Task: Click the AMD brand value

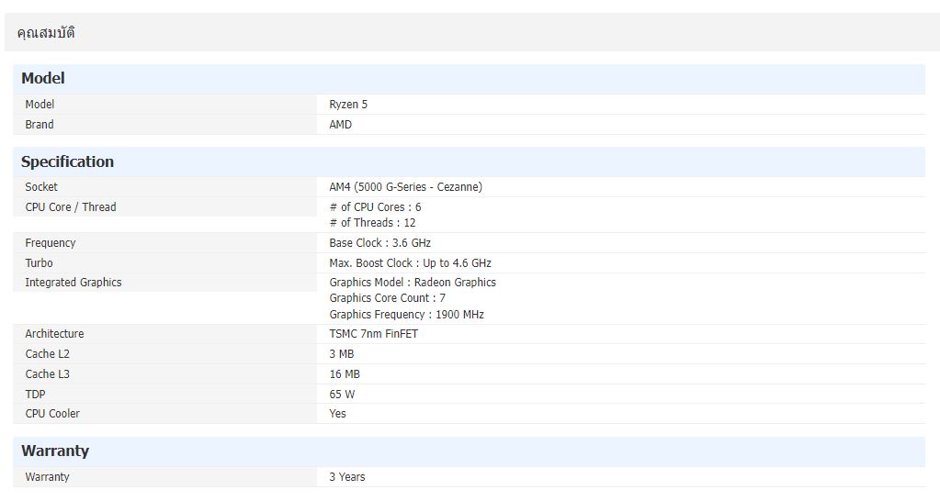Action: coord(340,125)
